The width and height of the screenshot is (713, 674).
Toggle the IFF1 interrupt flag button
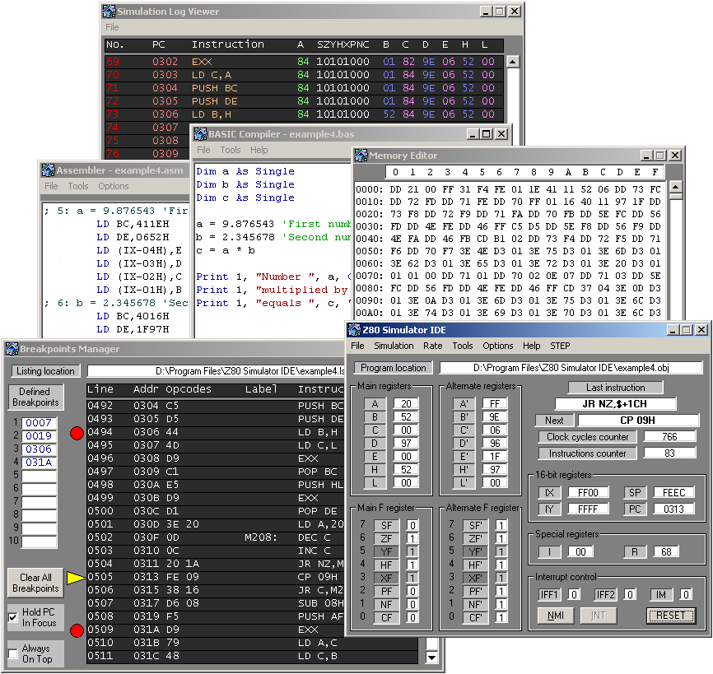coord(549,594)
